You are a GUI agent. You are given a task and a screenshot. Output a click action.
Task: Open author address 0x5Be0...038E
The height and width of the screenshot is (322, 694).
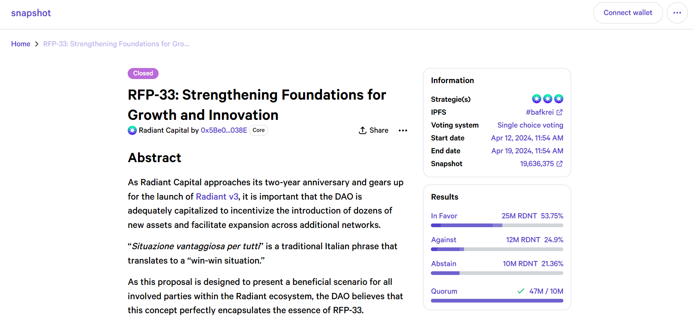[224, 130]
